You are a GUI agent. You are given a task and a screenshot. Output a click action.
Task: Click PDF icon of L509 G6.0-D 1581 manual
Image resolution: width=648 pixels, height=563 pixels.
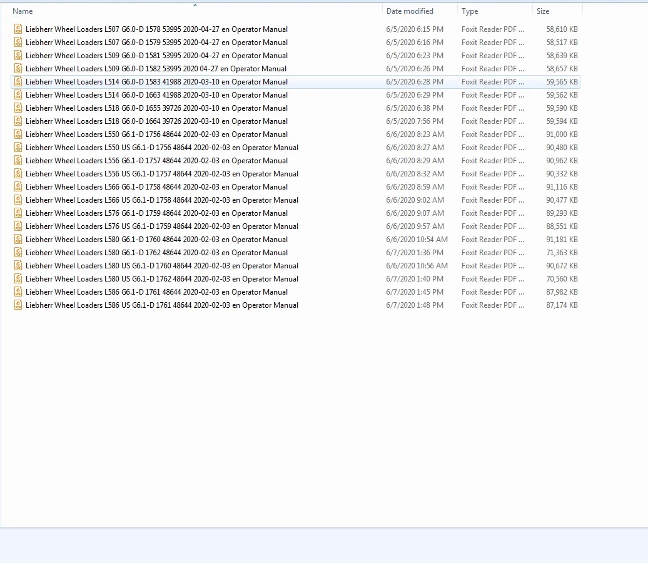(18, 56)
